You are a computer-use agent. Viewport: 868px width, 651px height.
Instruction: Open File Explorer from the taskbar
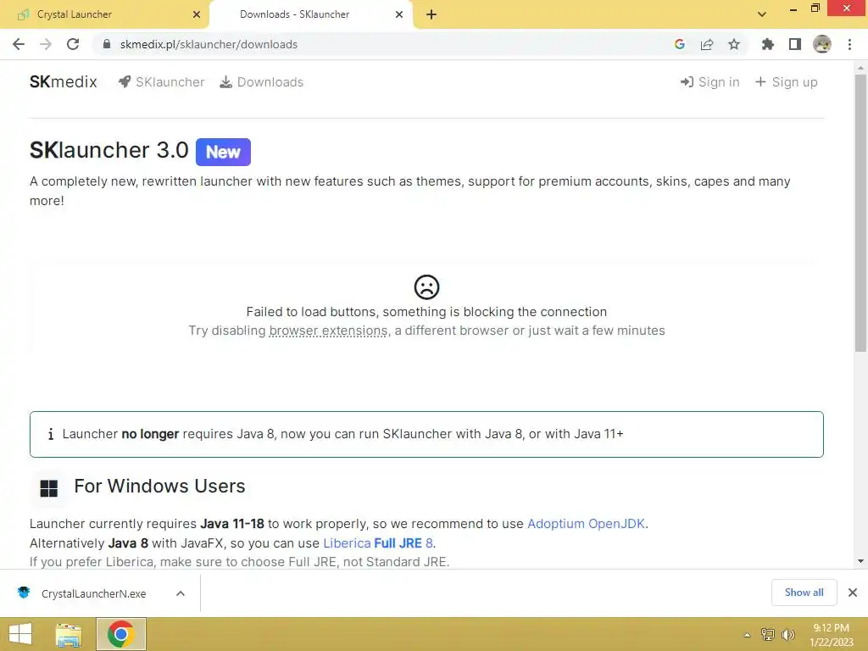click(x=69, y=634)
